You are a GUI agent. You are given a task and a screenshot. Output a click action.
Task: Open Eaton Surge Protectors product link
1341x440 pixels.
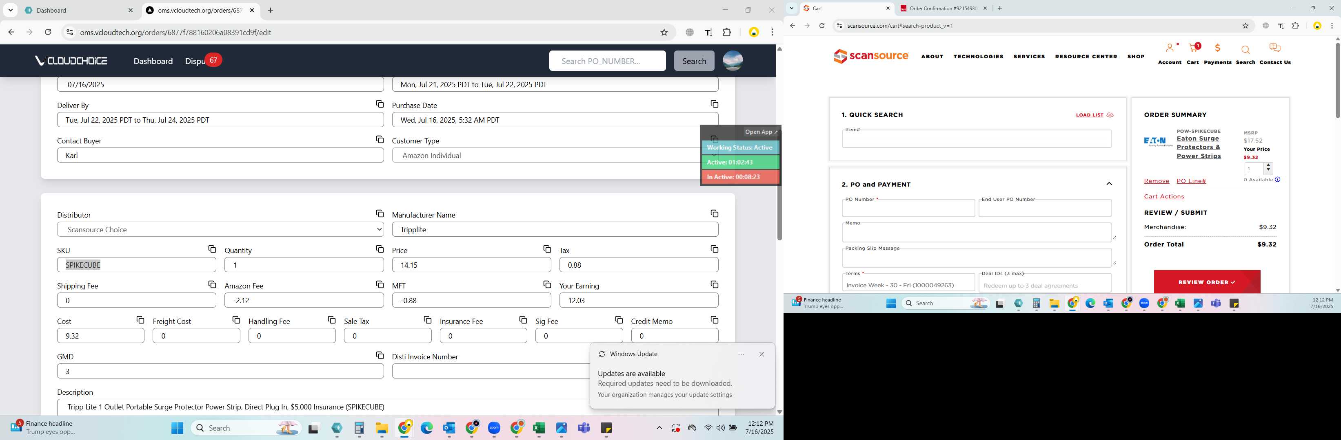[1198, 147]
